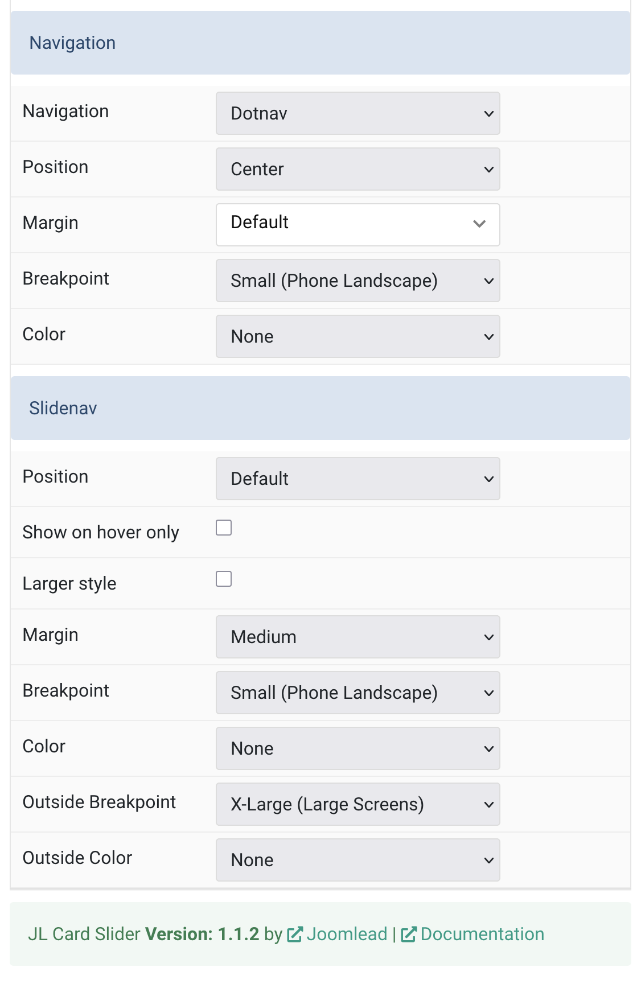
Task: Click the external link icon before Joomlead
Action: coord(295,935)
